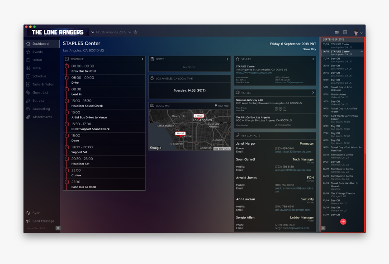Click the user avatar in the top bar
Image resolution: width=389 pixels, height=264 pixels.
coord(356,32)
